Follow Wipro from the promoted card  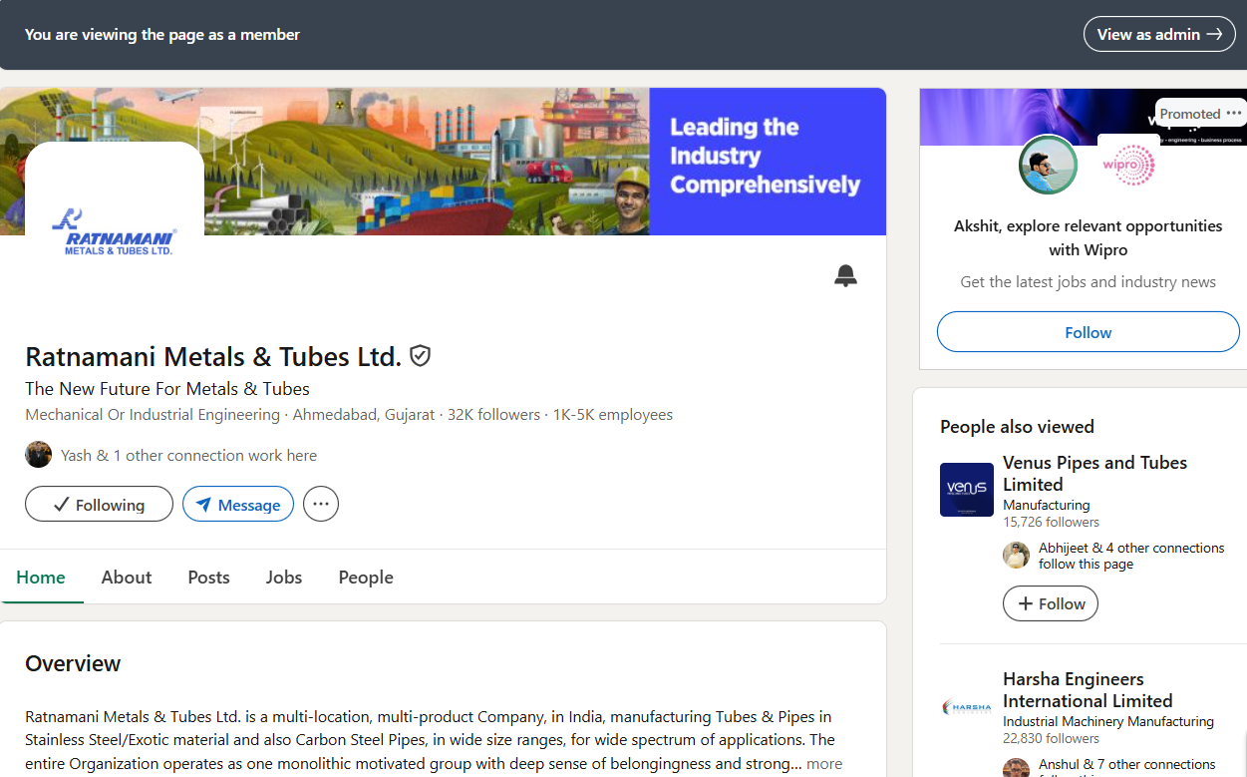tap(1088, 332)
